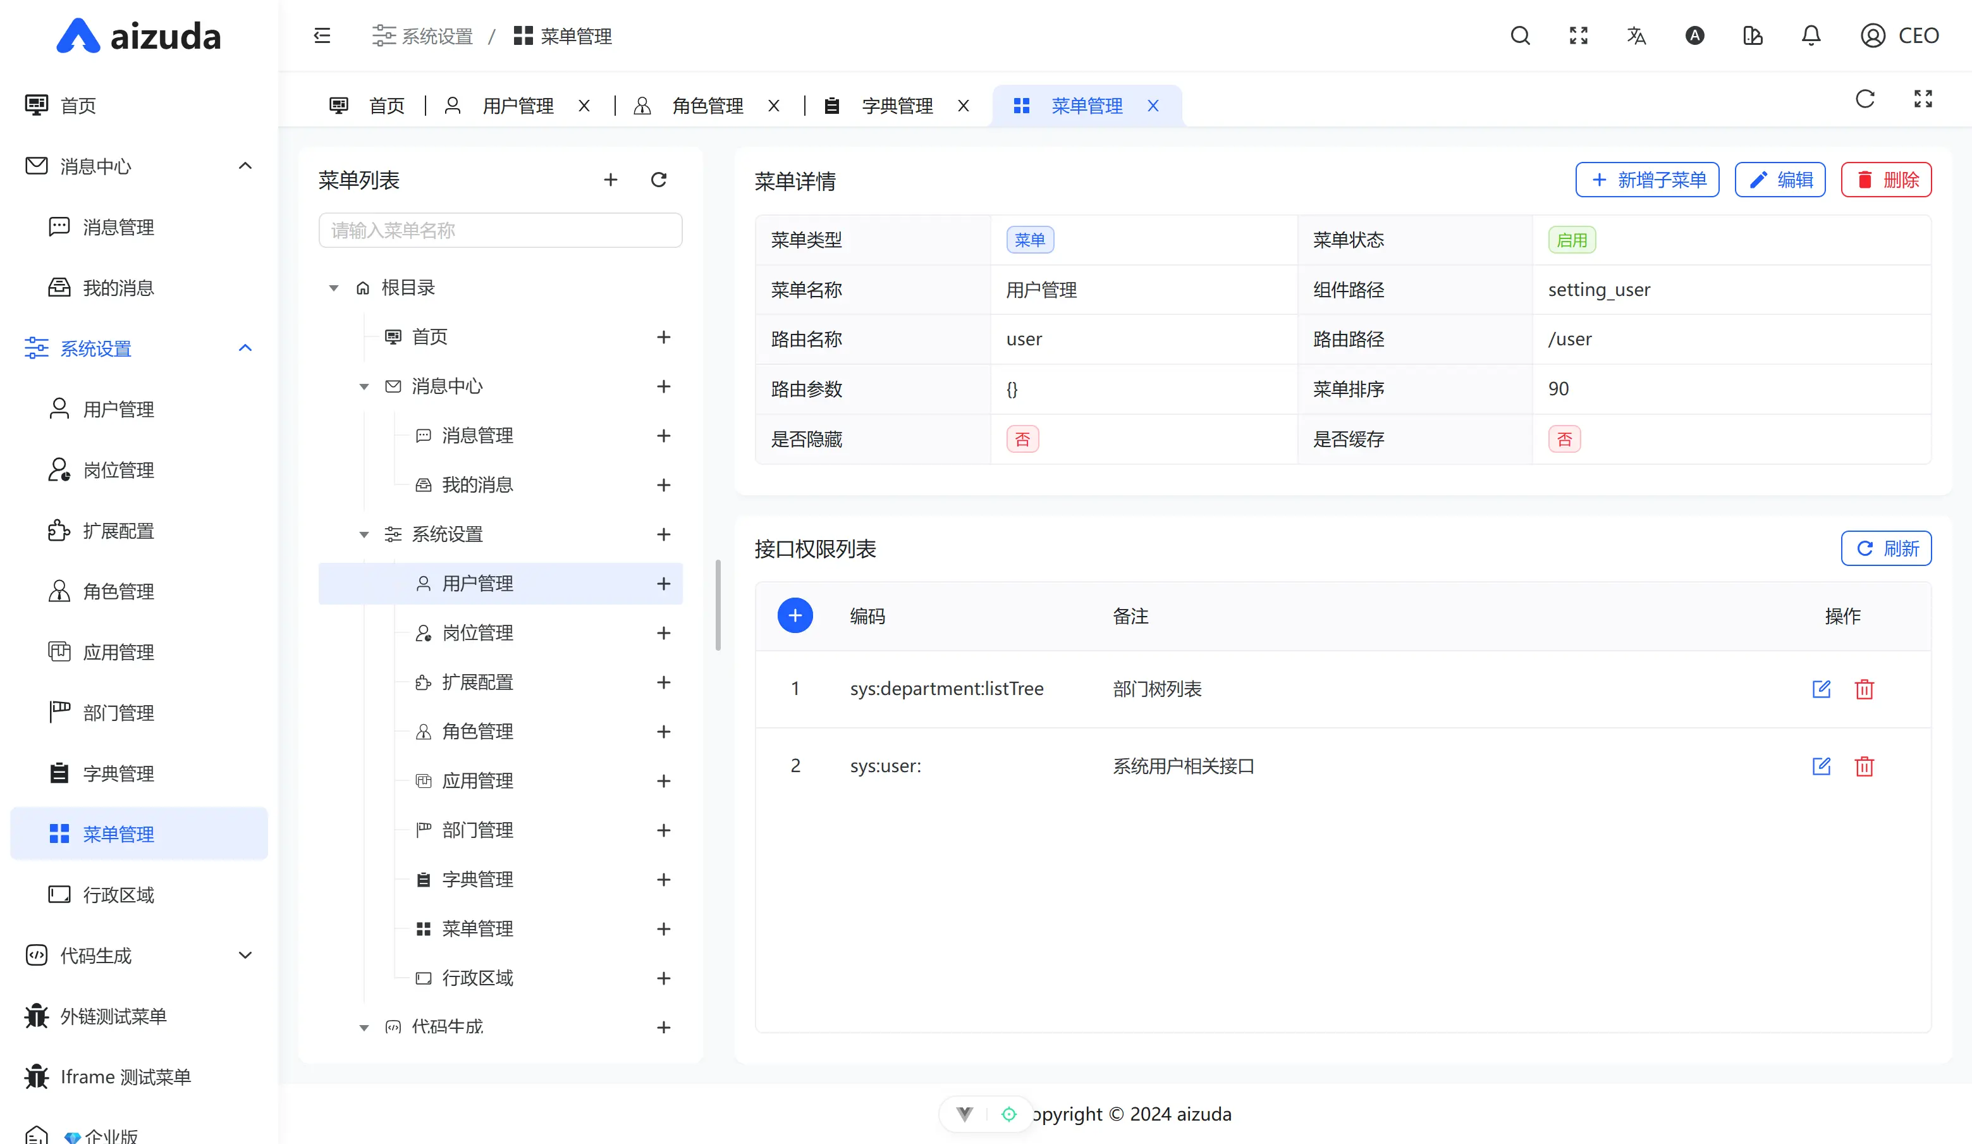Delete the sys:department:listTree permission

(x=1864, y=689)
